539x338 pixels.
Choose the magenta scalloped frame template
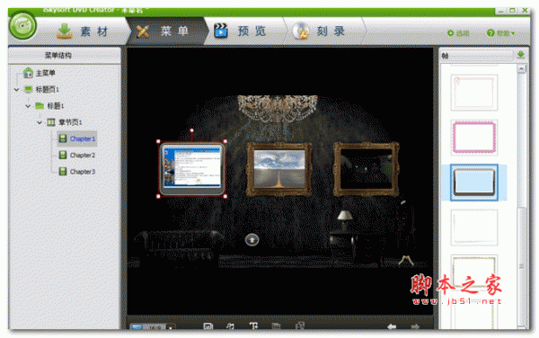tap(474, 138)
